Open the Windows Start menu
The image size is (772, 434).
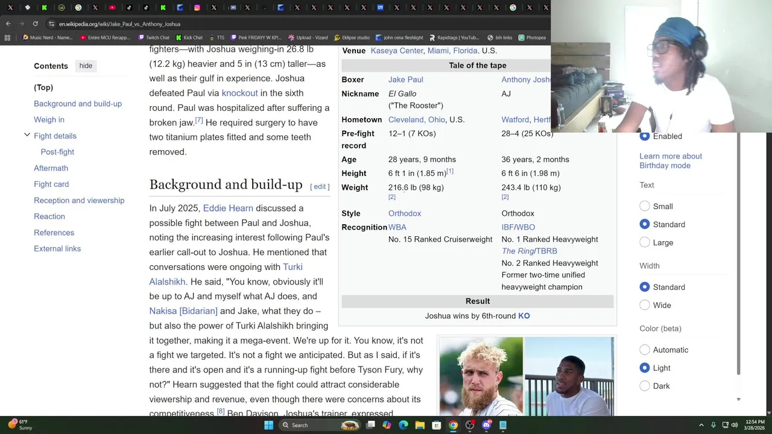tap(268, 425)
